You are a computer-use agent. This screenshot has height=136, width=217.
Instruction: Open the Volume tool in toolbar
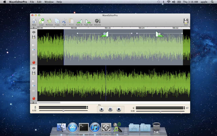(x=97, y=22)
